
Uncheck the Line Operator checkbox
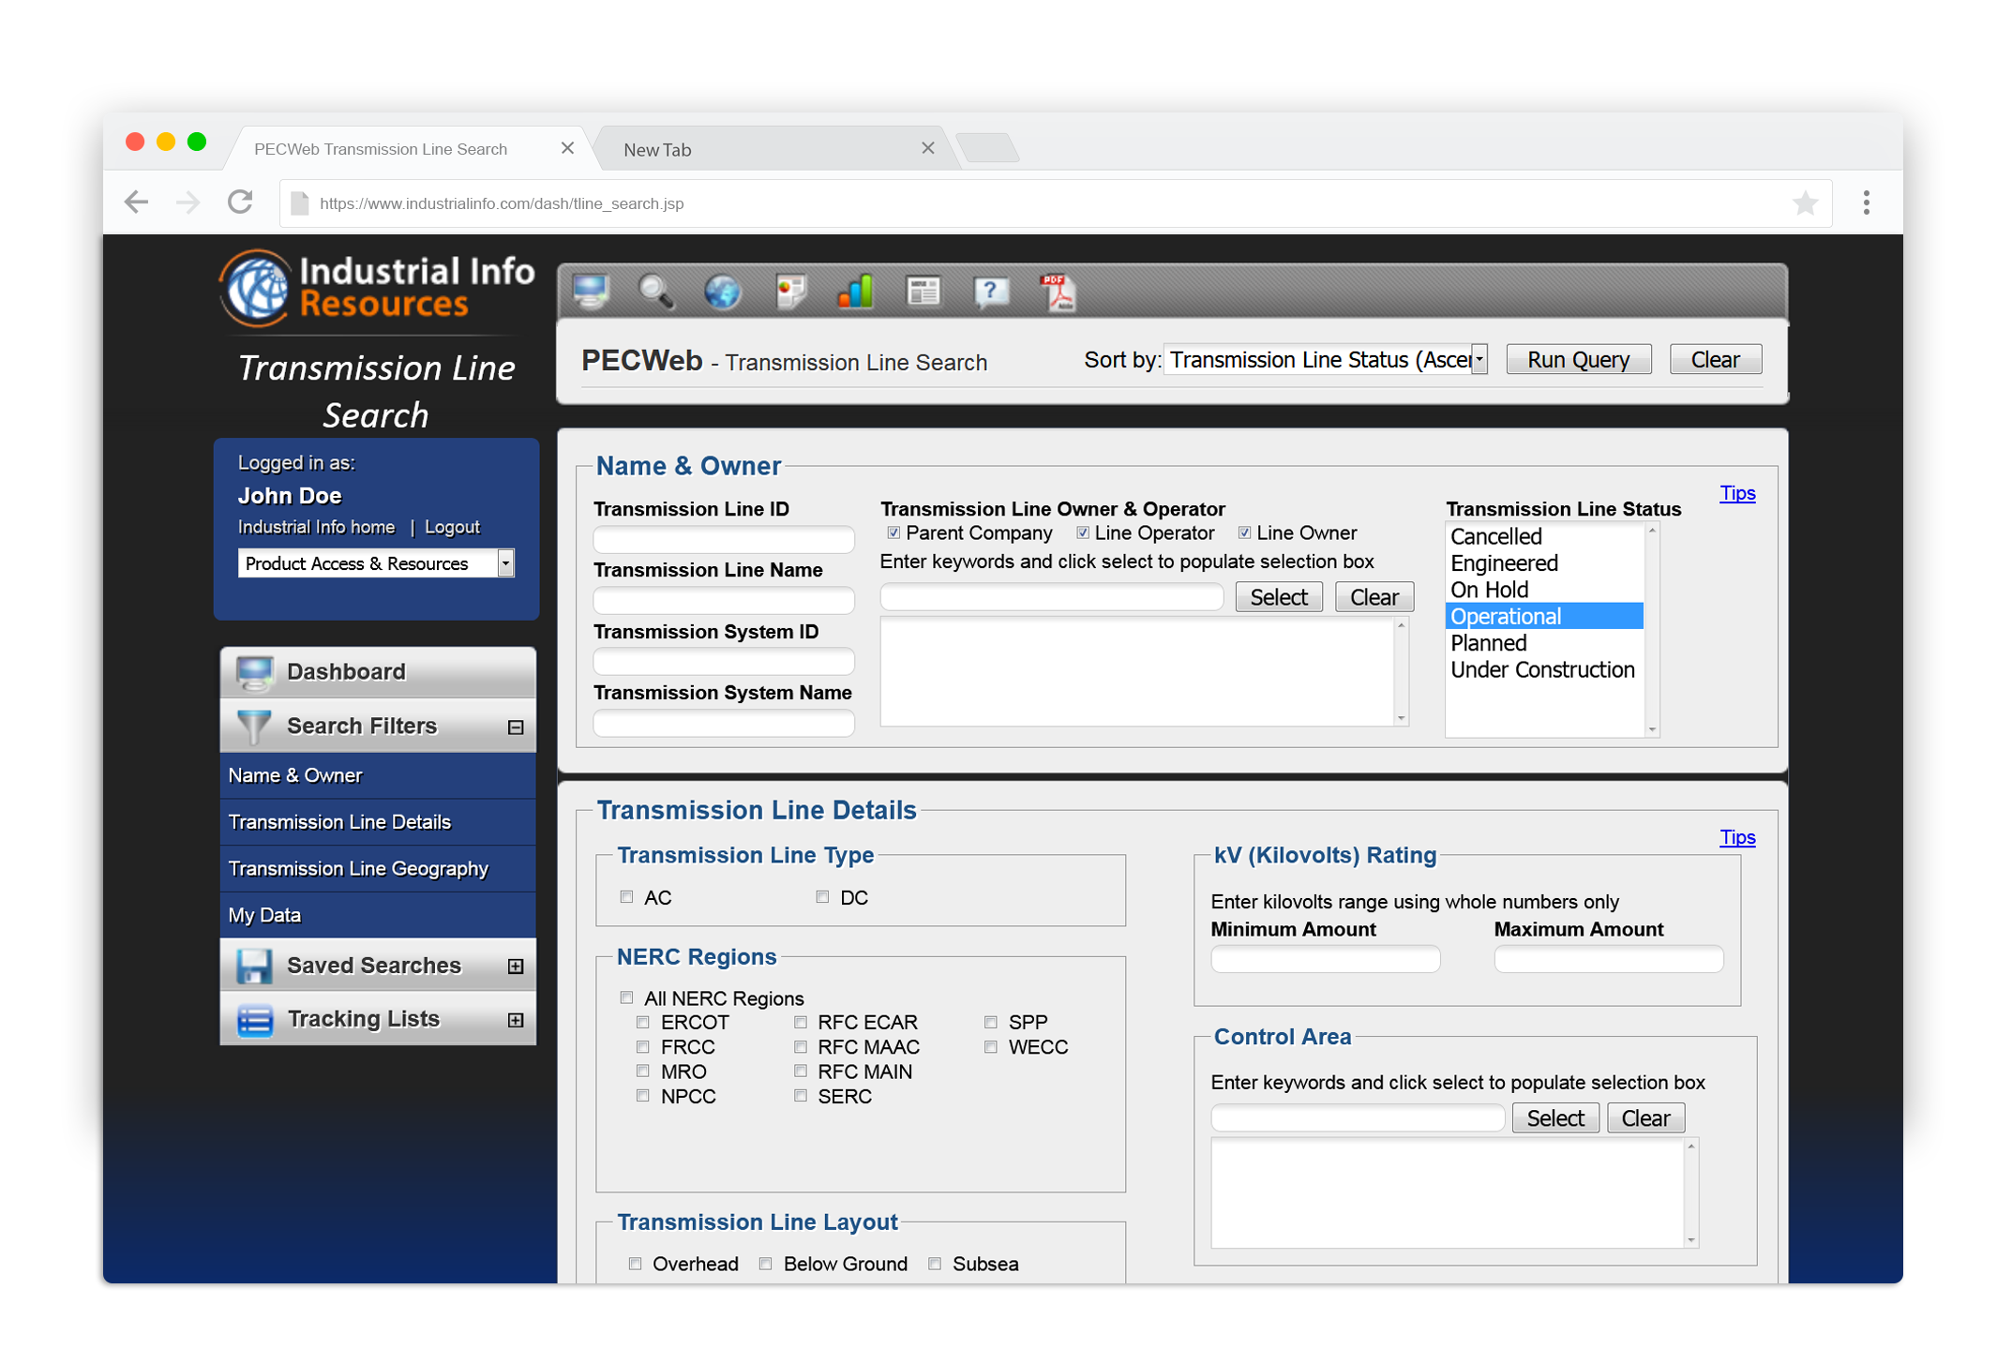tap(1083, 533)
